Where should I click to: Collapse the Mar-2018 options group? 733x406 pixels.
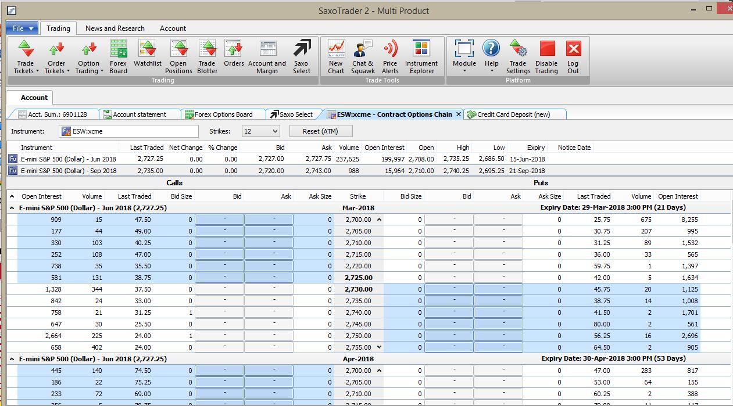(x=12, y=208)
